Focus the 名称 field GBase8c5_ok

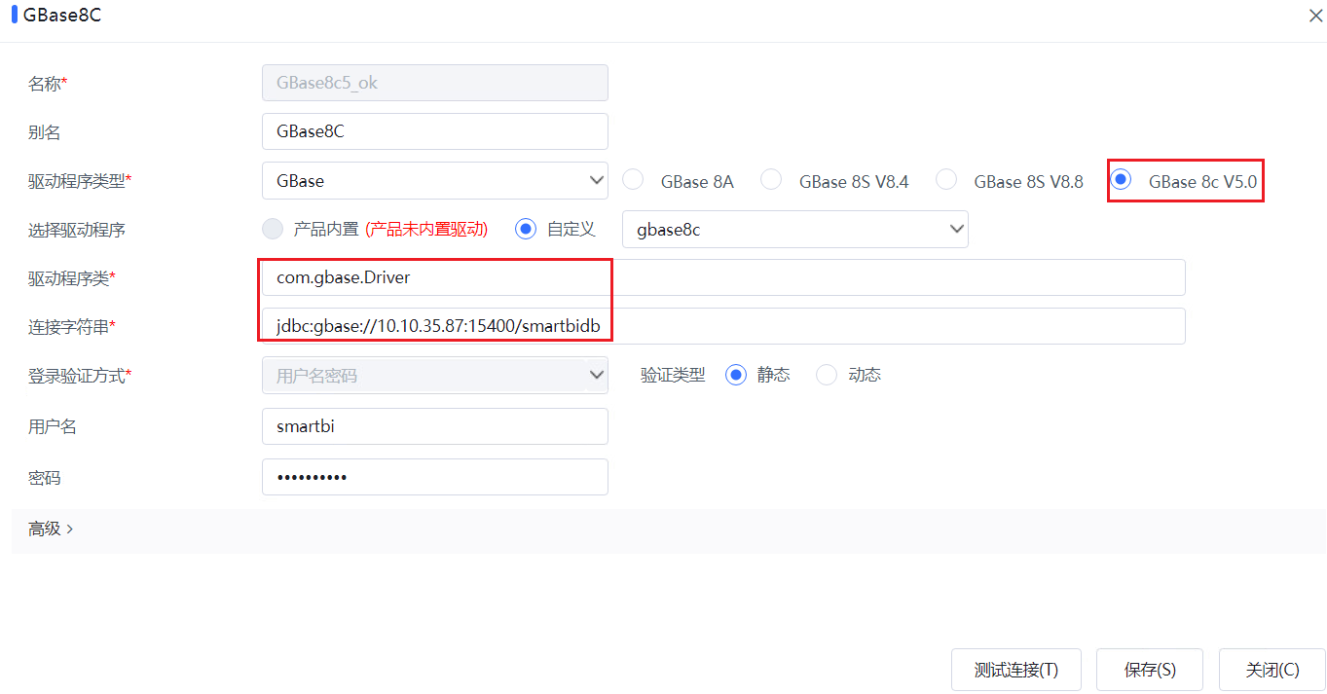click(435, 83)
